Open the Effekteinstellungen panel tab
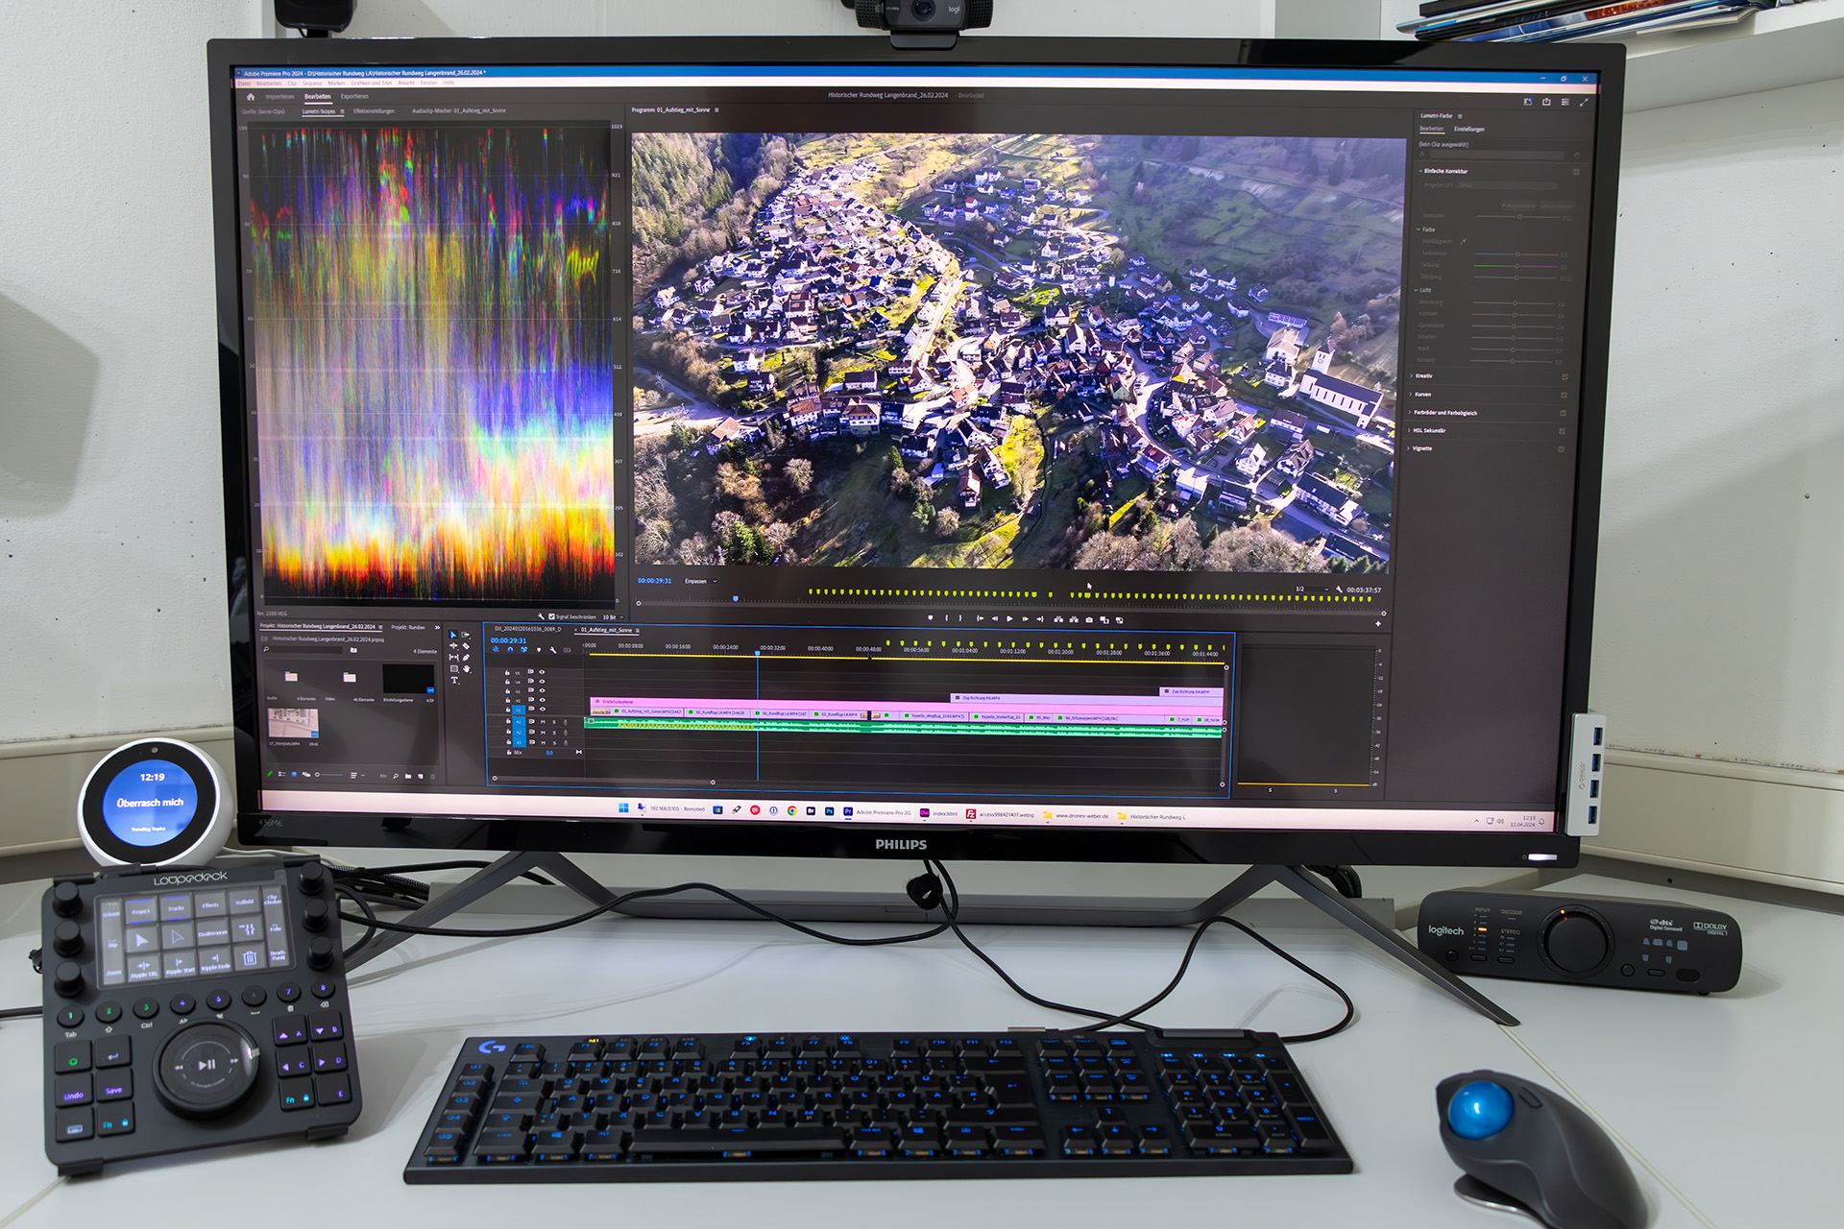Screen dimensions: 1844x1229 374,111
